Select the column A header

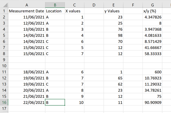[x=27, y=5]
